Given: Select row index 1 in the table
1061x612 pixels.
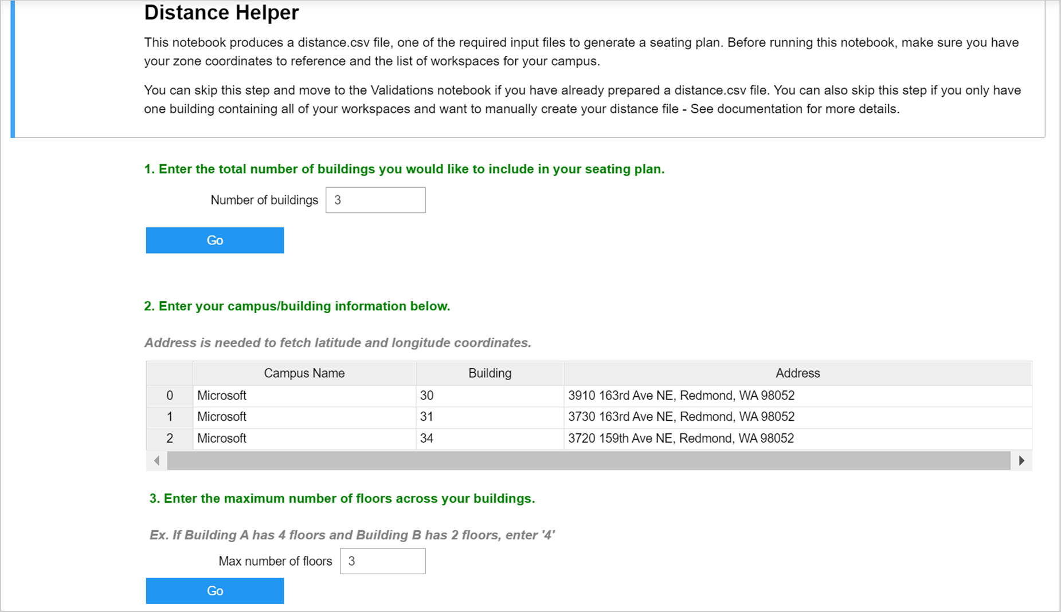Looking at the screenshot, I should point(170,417).
